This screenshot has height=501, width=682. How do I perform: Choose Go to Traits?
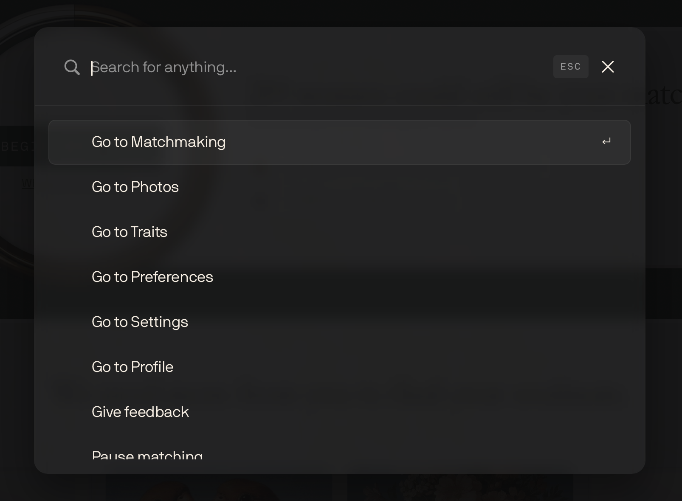click(x=340, y=232)
